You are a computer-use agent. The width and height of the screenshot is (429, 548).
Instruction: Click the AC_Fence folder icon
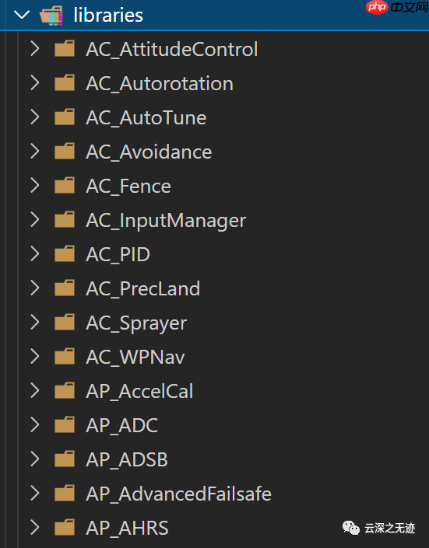[x=65, y=186]
